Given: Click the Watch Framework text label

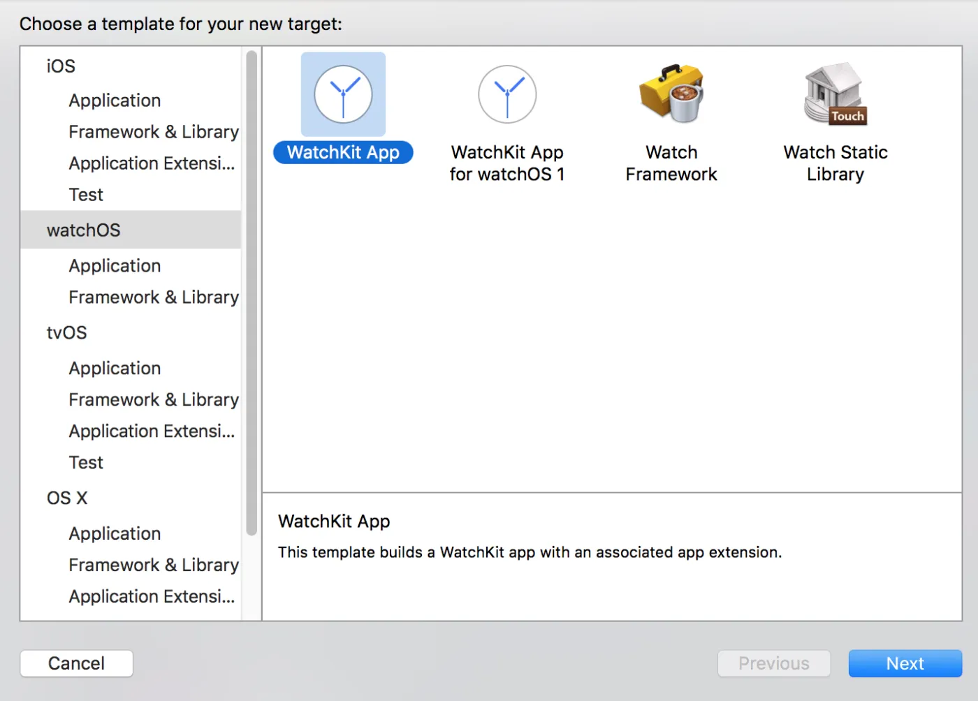Looking at the screenshot, I should coord(671,163).
